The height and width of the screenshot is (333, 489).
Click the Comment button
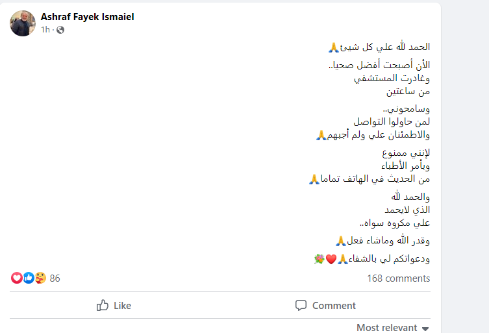pos(325,305)
